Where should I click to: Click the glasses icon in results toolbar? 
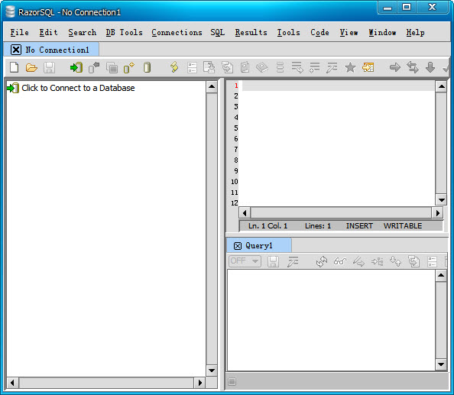click(340, 261)
